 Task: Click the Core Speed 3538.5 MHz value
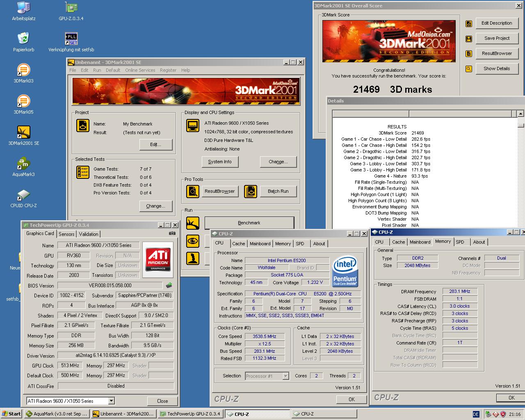tap(264, 336)
